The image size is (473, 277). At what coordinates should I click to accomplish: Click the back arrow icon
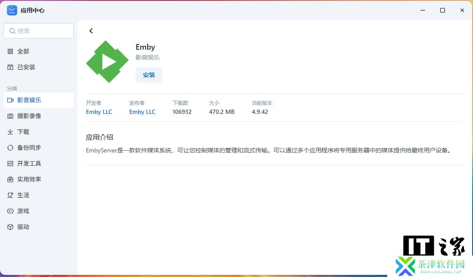pos(91,31)
